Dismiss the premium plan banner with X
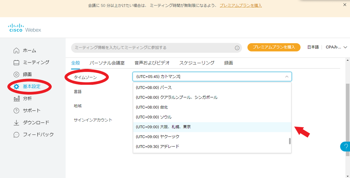 [x=344, y=5]
